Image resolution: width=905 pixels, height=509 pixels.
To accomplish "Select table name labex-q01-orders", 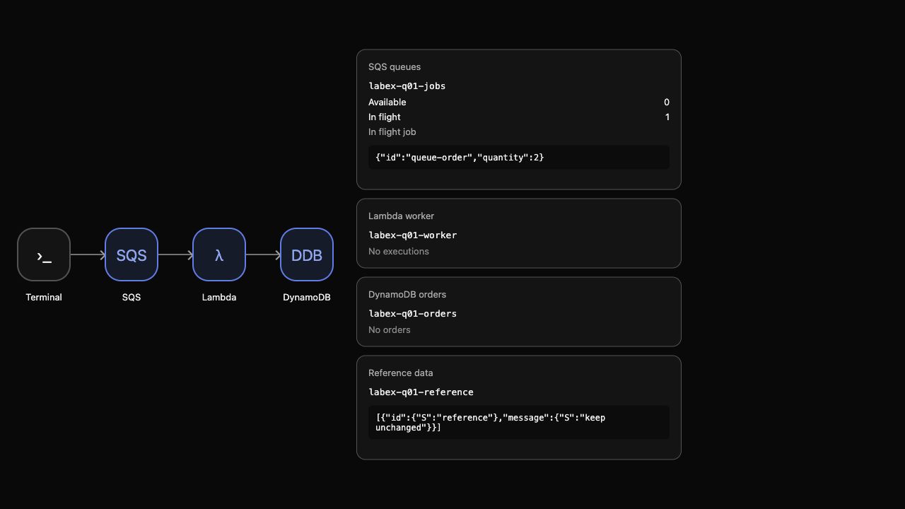I will (413, 314).
